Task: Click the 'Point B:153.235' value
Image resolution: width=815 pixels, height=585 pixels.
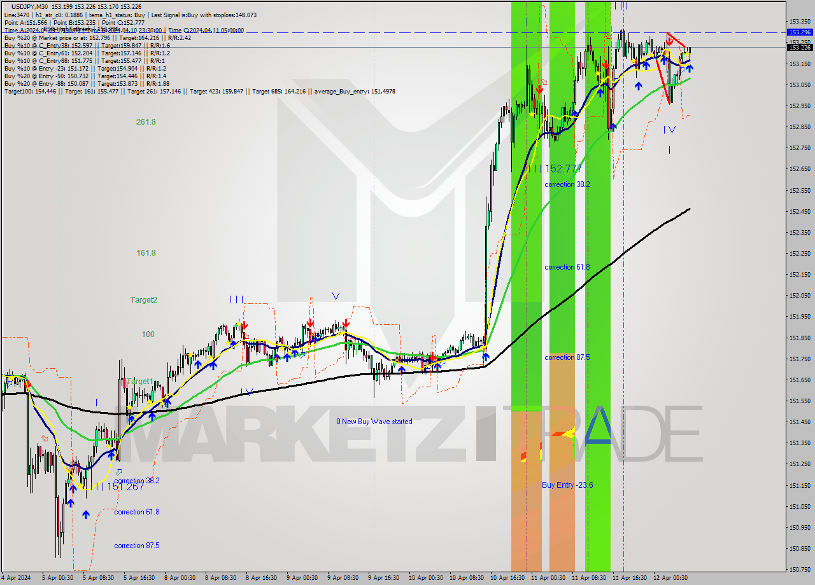Action: click(x=76, y=22)
